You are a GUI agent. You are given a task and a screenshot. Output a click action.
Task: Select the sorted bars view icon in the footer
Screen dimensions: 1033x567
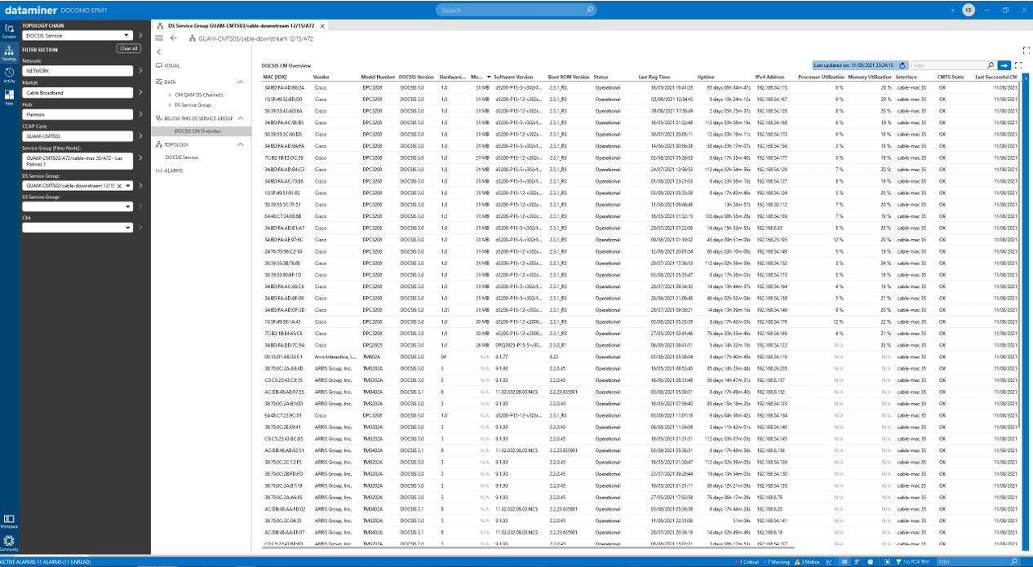point(858,561)
